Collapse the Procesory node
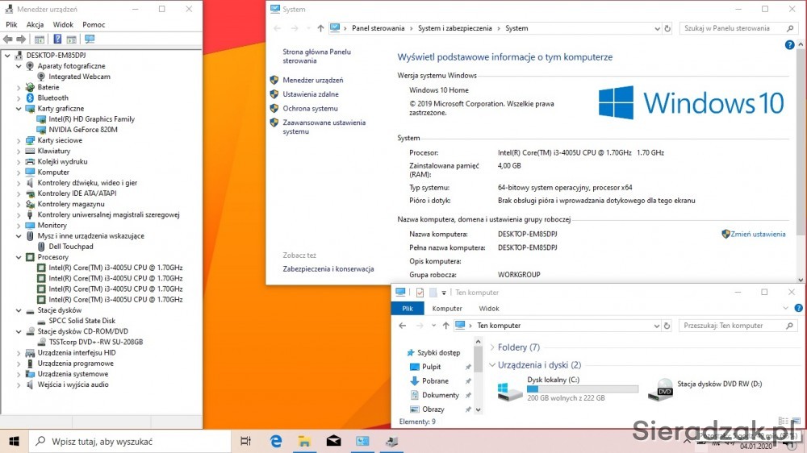807x453 pixels. point(19,257)
